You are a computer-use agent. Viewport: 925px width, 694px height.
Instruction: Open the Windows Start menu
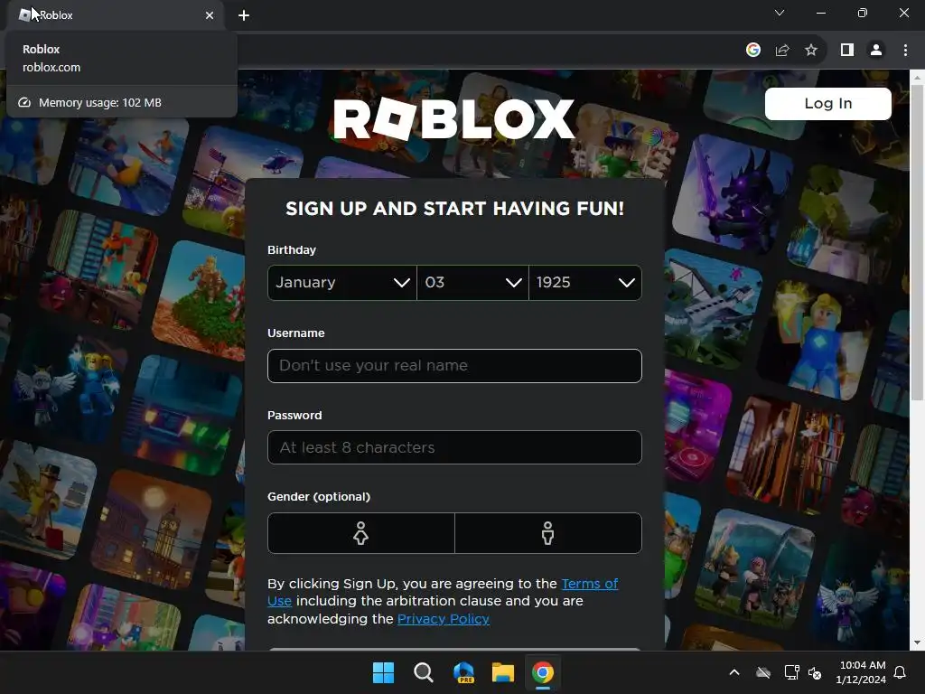click(x=383, y=672)
